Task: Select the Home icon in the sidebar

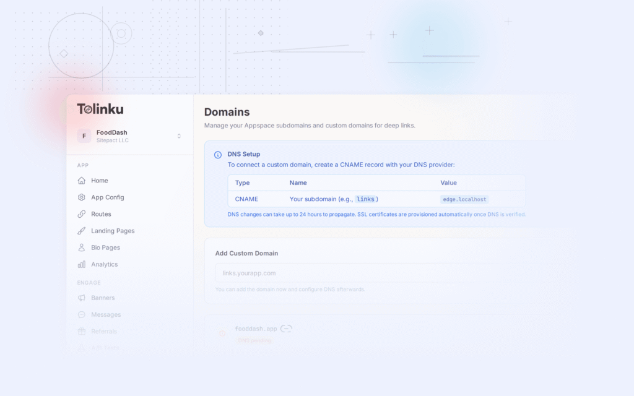Action: click(83, 180)
